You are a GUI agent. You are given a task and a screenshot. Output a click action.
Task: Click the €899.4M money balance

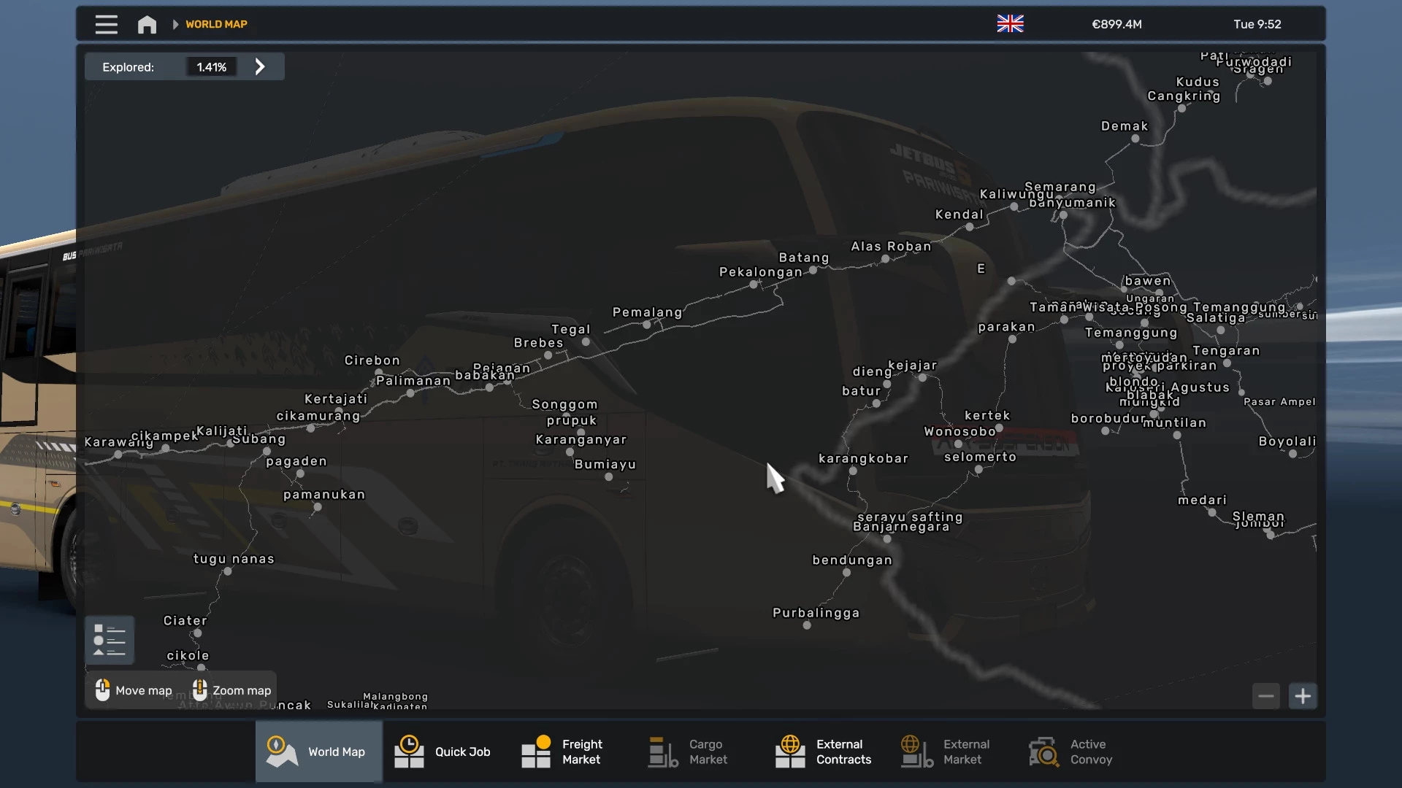coord(1116,24)
